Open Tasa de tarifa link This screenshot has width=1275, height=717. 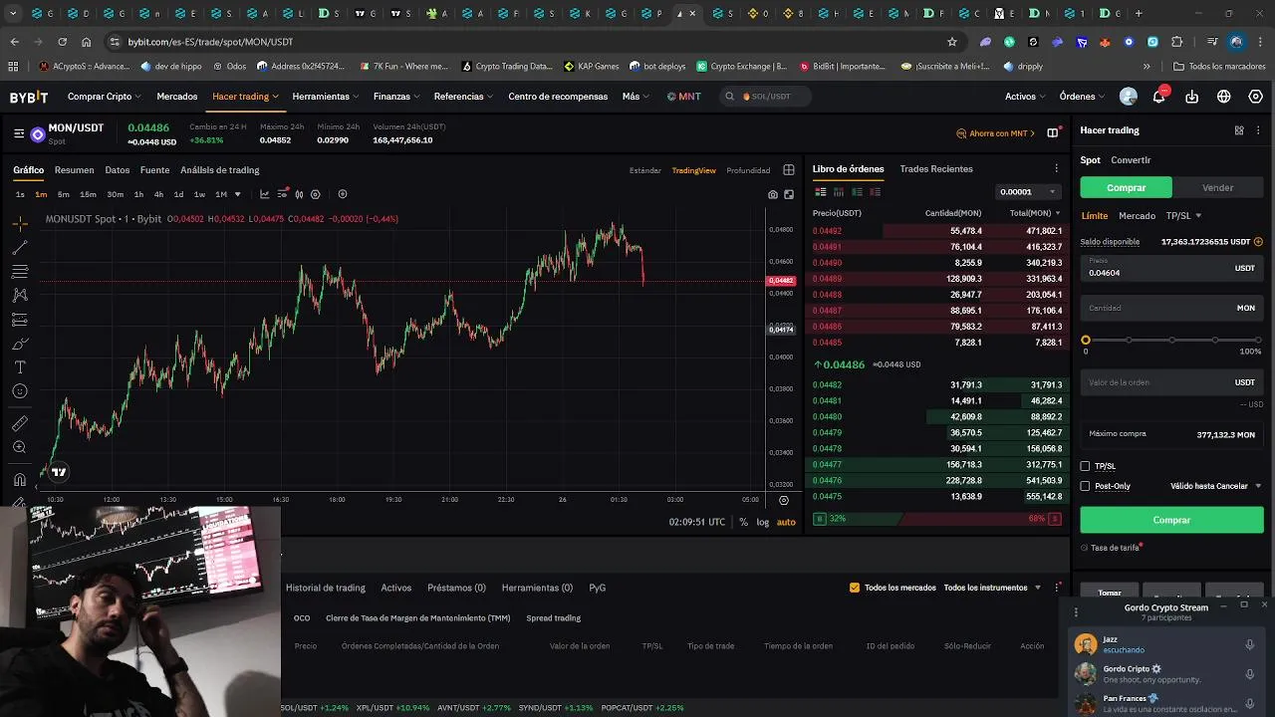tap(1115, 548)
